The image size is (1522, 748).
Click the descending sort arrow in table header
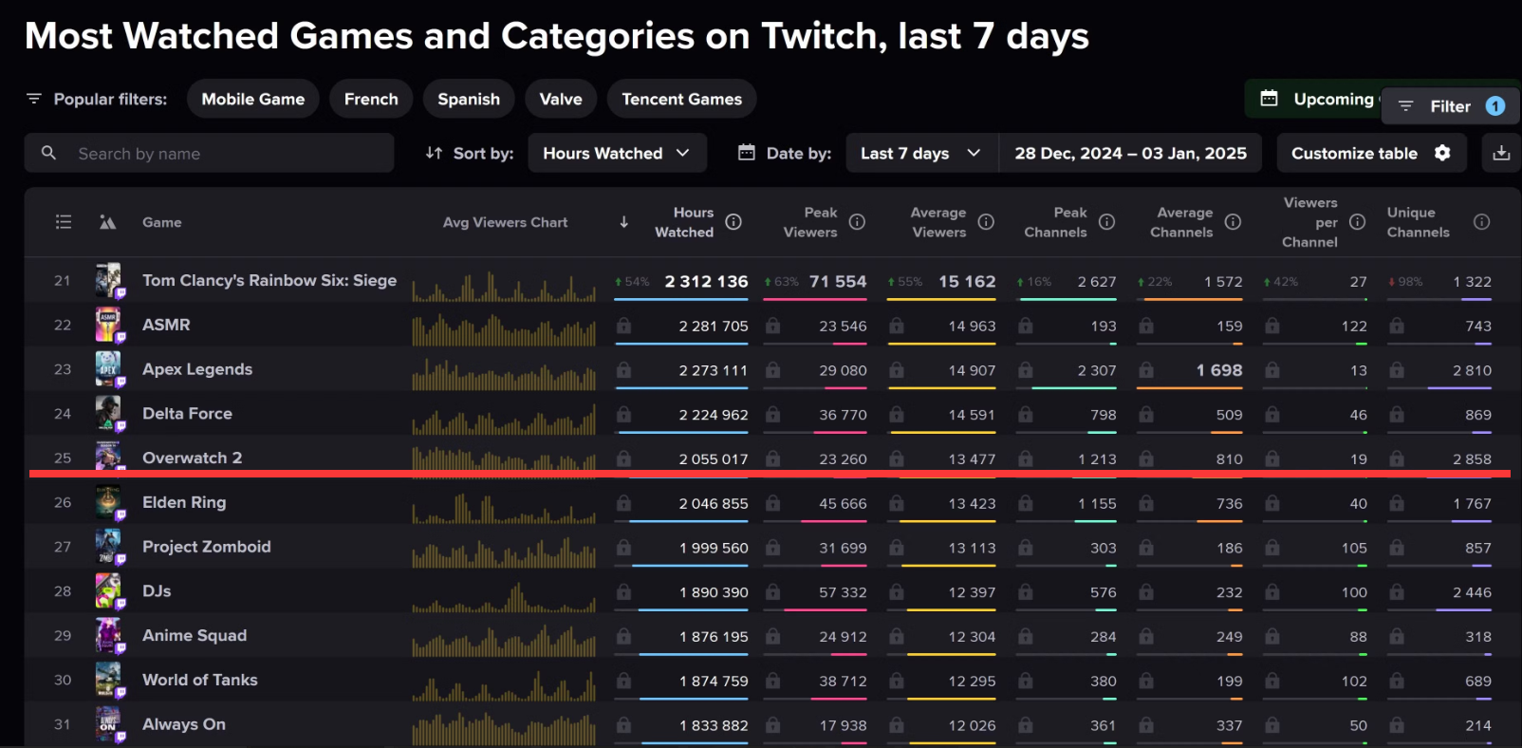click(x=623, y=222)
